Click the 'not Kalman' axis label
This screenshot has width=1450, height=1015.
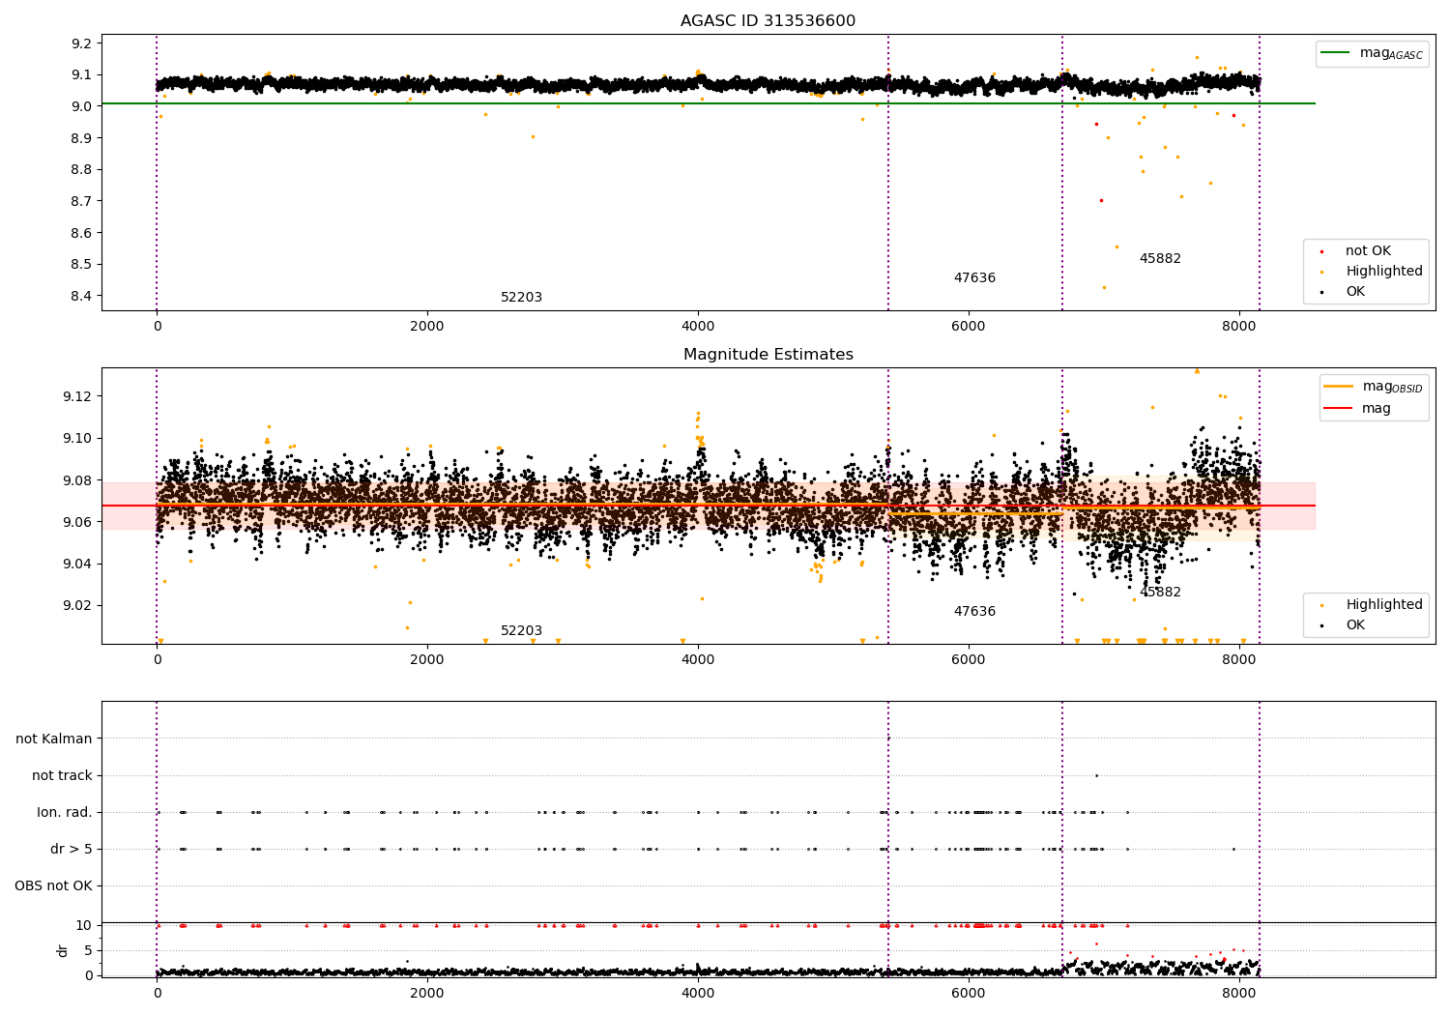[54, 739]
